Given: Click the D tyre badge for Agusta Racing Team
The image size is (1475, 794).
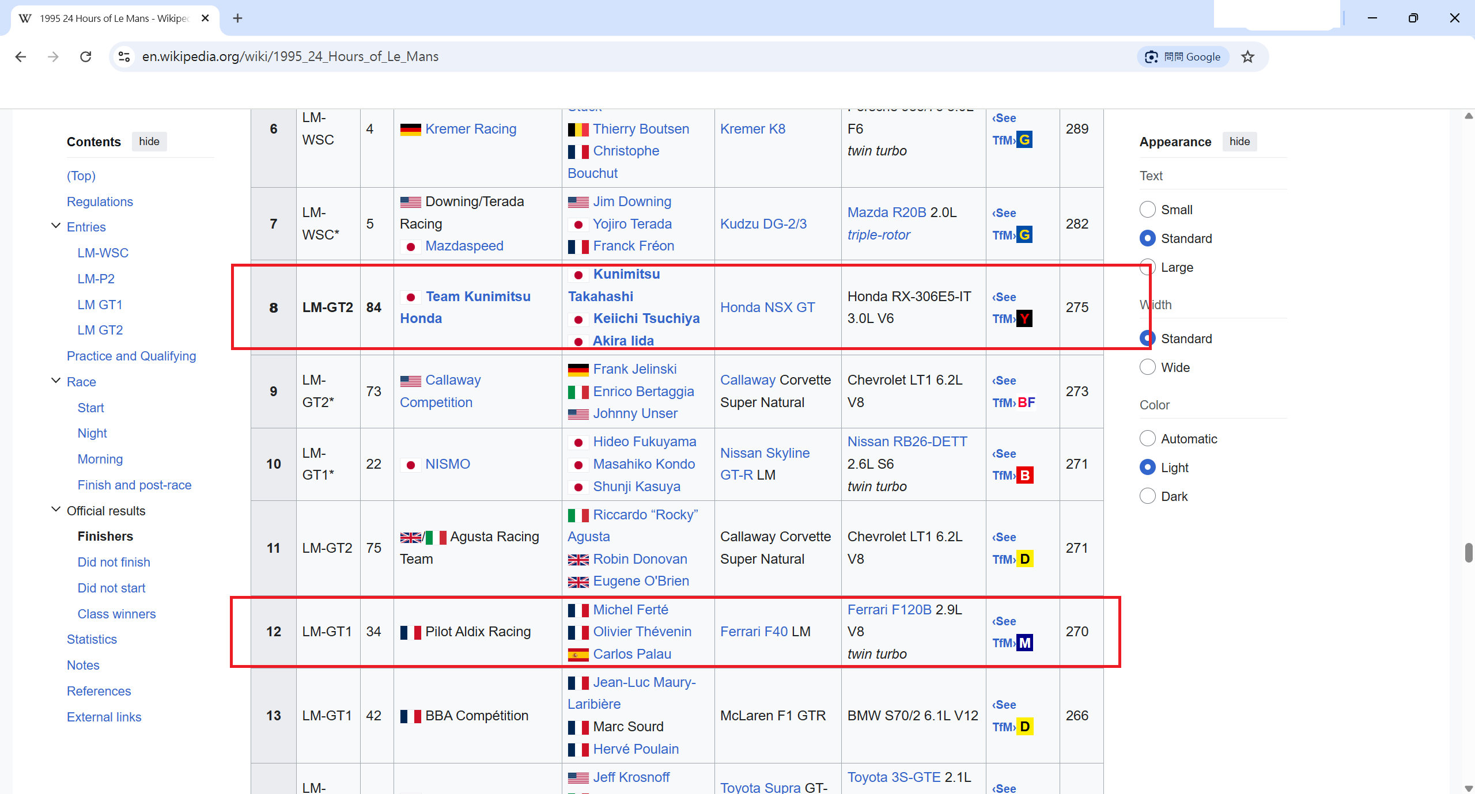Looking at the screenshot, I should (1025, 559).
